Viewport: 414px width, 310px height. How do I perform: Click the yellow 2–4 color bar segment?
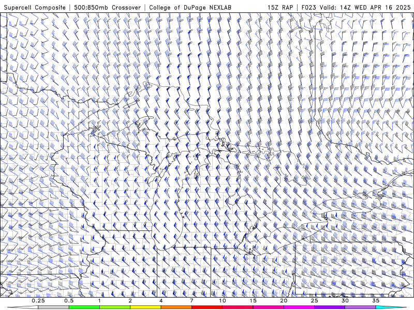click(x=145, y=307)
